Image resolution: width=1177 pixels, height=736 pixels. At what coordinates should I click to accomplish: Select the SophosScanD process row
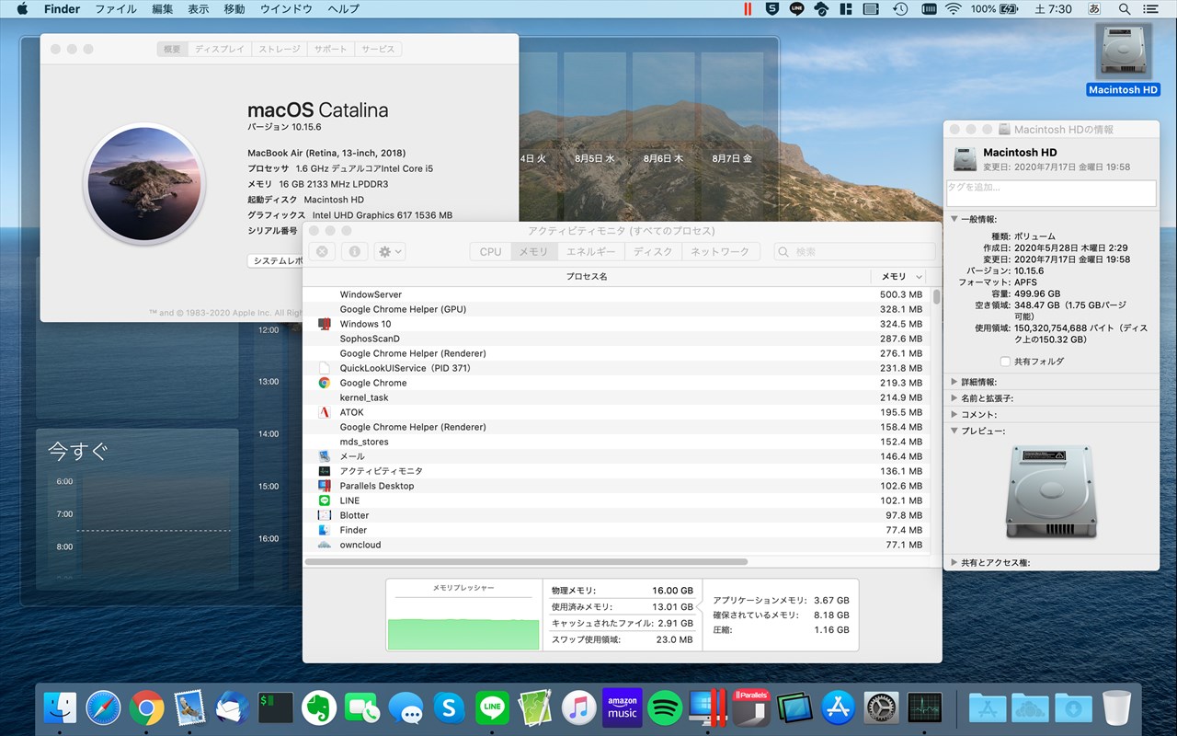(x=616, y=339)
